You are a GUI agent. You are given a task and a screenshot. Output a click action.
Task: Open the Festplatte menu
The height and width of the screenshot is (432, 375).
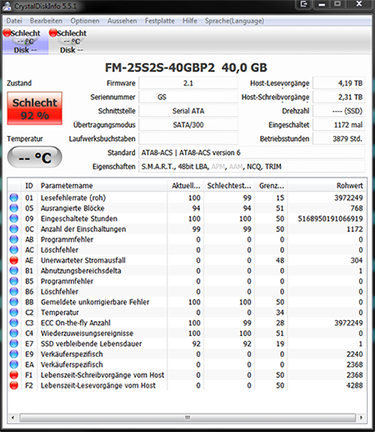[159, 21]
